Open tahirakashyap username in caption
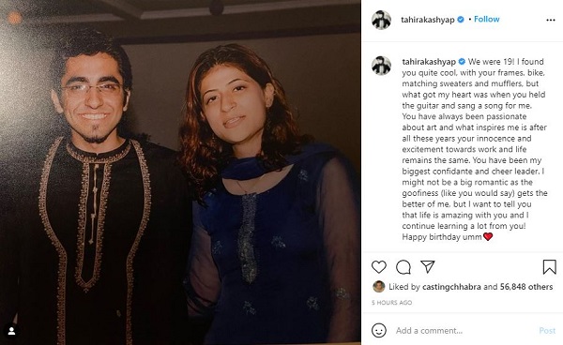The width and height of the screenshot is (563, 345). [x=429, y=62]
